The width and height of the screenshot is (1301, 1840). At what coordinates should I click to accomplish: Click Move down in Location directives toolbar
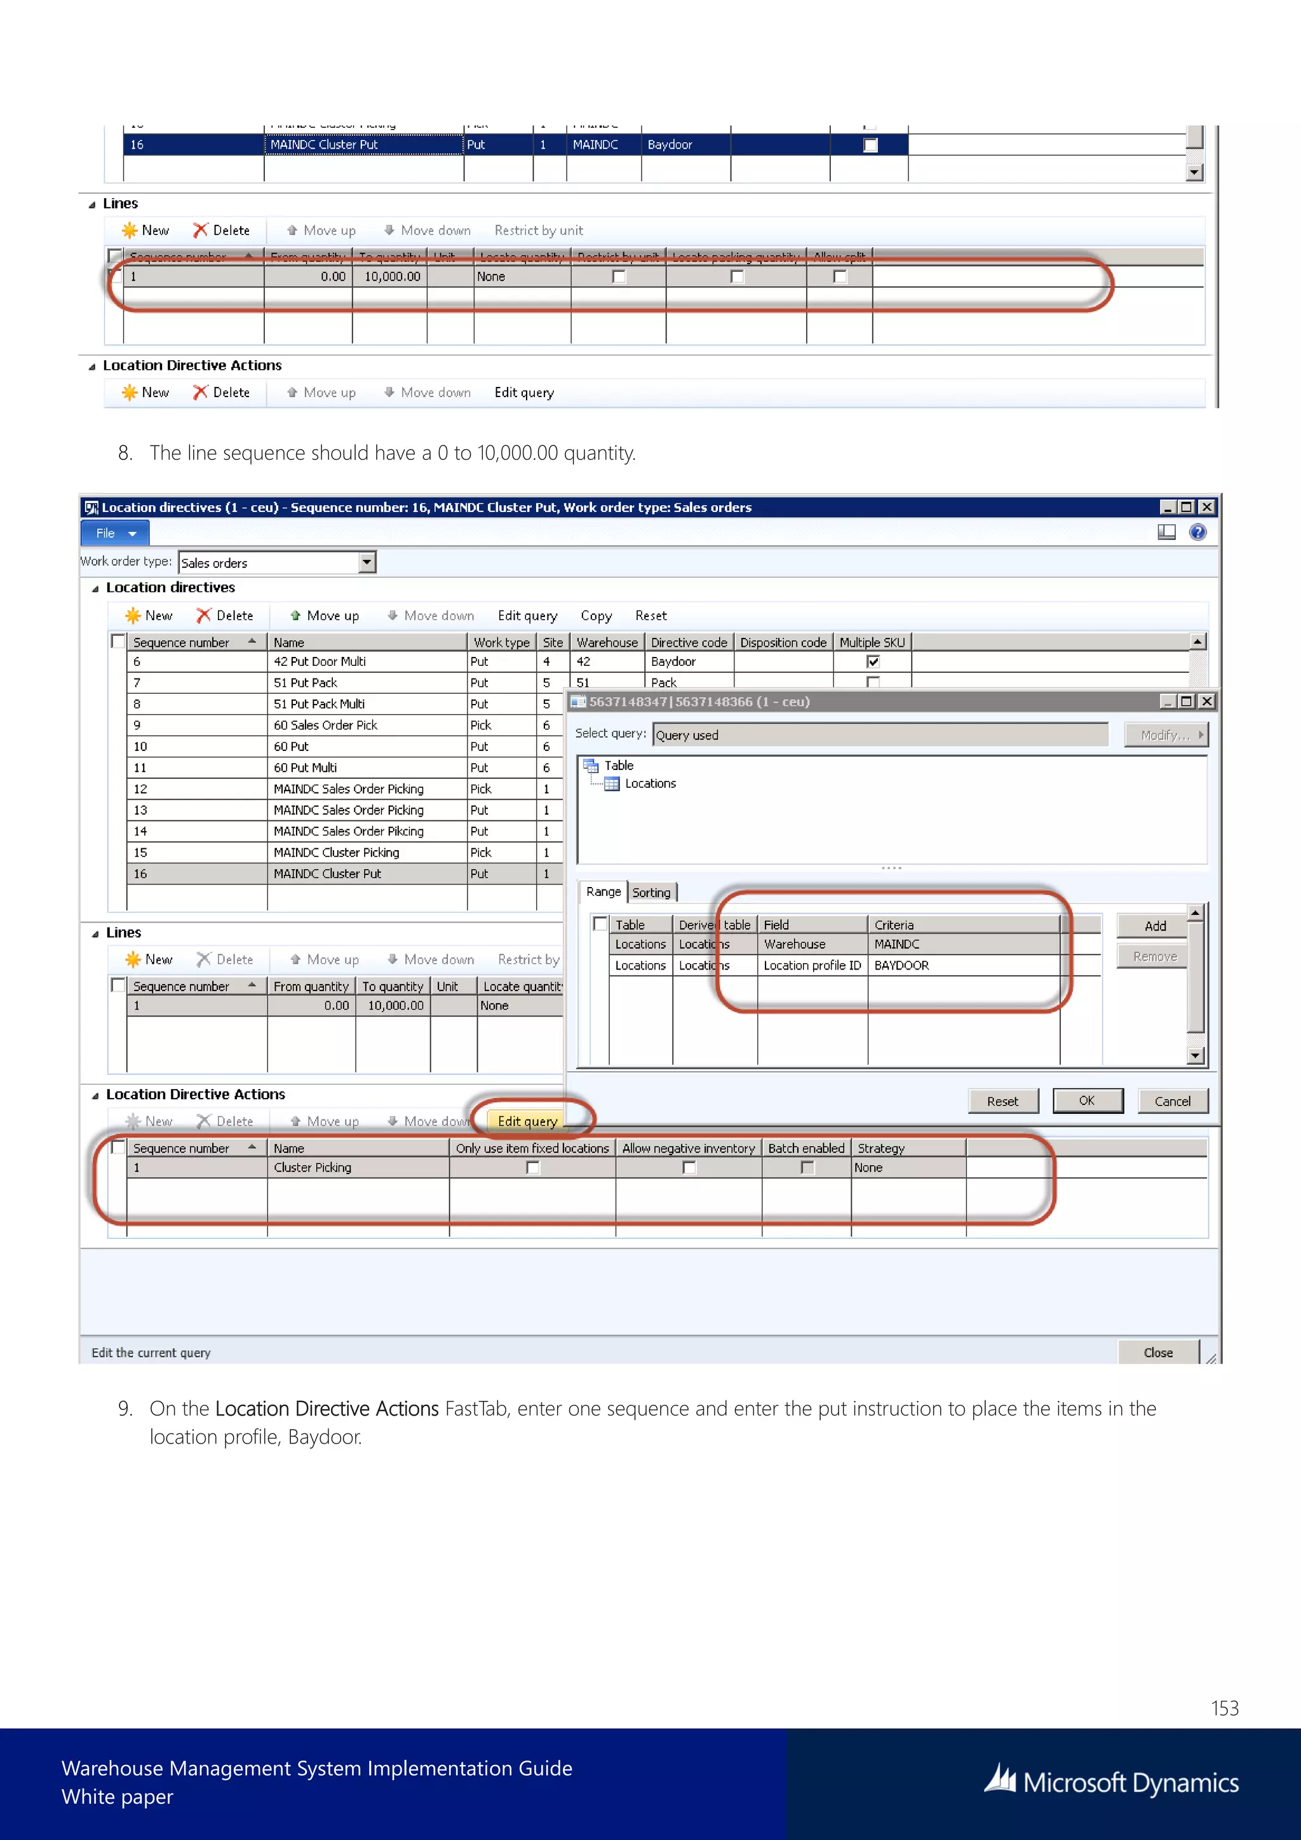pos(430,616)
